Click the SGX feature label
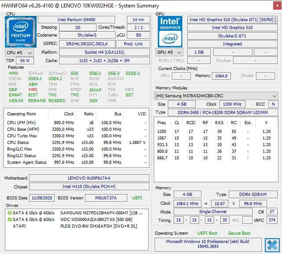Image resolution: width=282 pixels, height=254 pixels. tap(93, 101)
